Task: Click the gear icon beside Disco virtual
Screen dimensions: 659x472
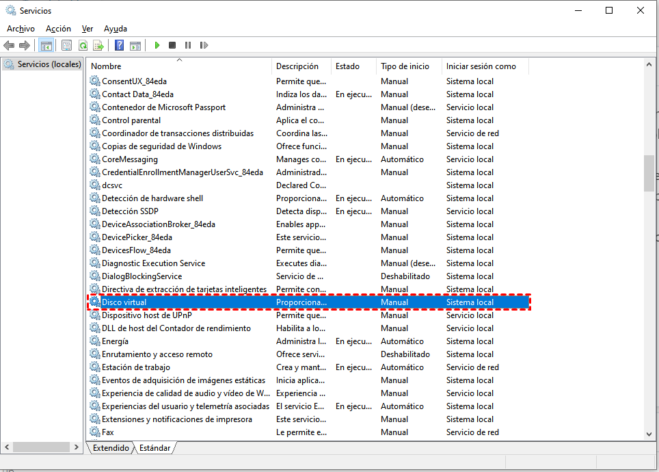Action: coord(95,302)
